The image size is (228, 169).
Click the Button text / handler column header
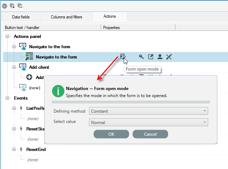[x=52, y=28]
